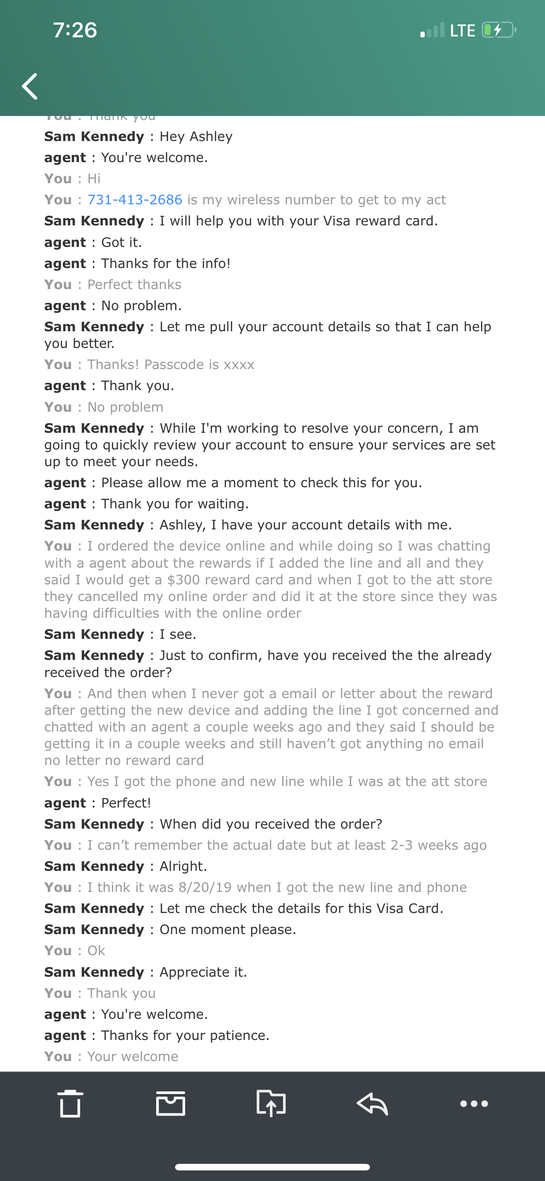Tap the trash icon to delete
This screenshot has height=1181, width=545.
tap(70, 1104)
